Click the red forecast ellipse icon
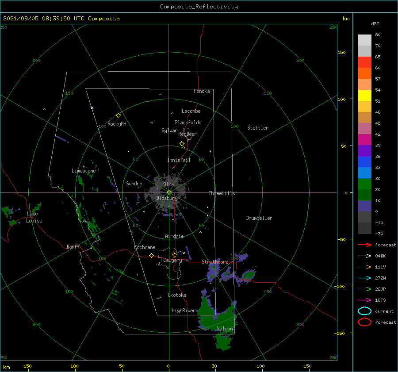This screenshot has height=372, width=398. (x=364, y=322)
